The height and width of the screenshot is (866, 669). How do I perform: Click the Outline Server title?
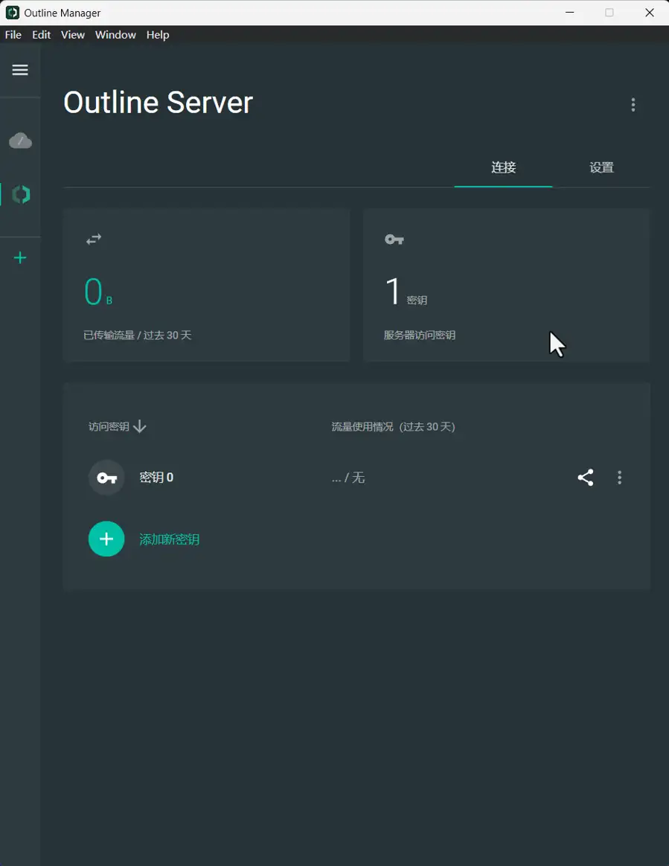(x=158, y=103)
